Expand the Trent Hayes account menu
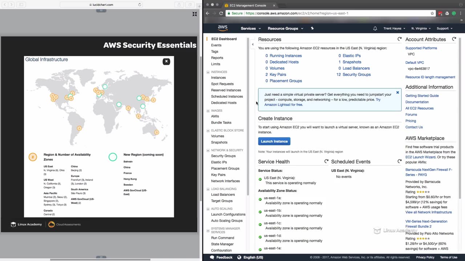The height and width of the screenshot is (261, 465). [394, 28]
